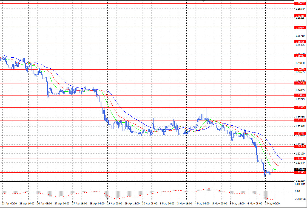Click the 1.23225 price axis value
This screenshot has width=307, height=208.
[300, 117]
